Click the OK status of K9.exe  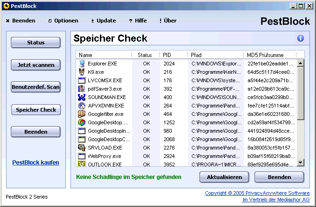[147, 72]
